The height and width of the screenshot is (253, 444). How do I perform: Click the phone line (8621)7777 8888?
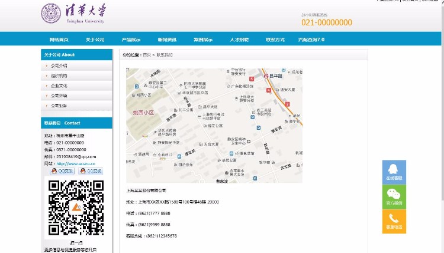tap(148, 213)
